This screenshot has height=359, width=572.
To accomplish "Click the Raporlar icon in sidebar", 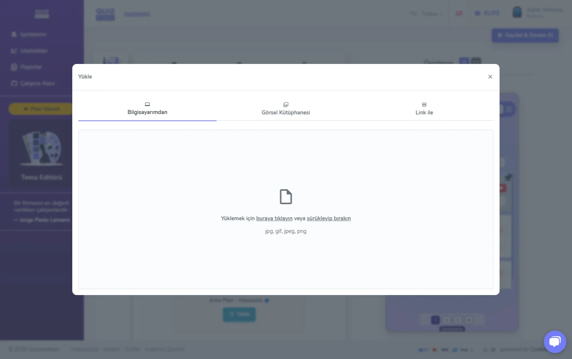I will tap(14, 67).
